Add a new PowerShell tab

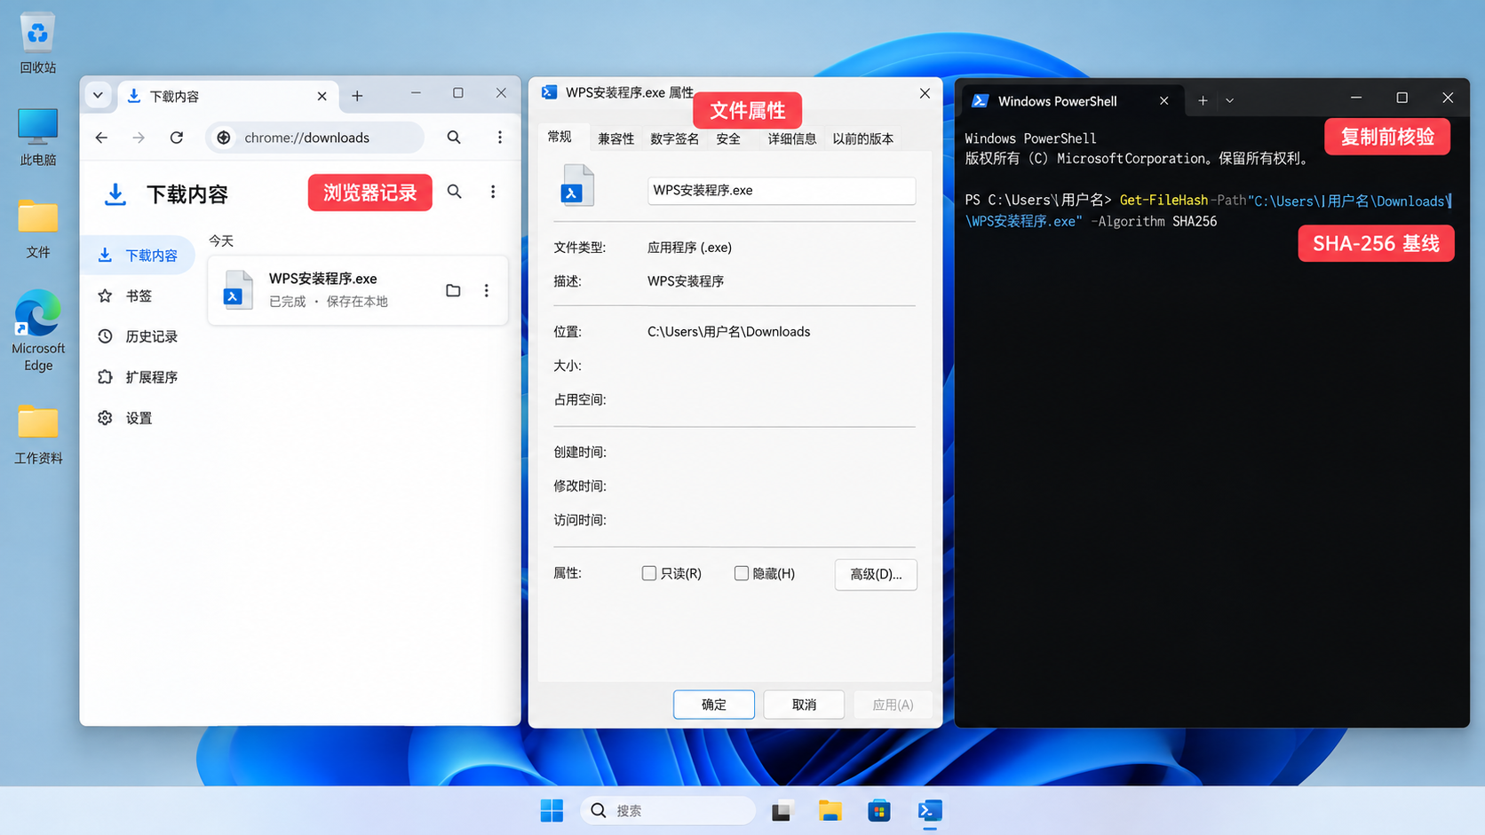point(1203,100)
